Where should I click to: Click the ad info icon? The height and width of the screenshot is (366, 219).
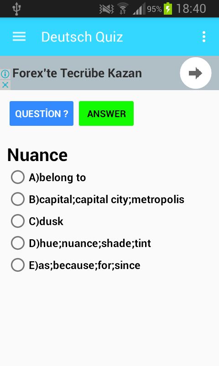(5, 74)
